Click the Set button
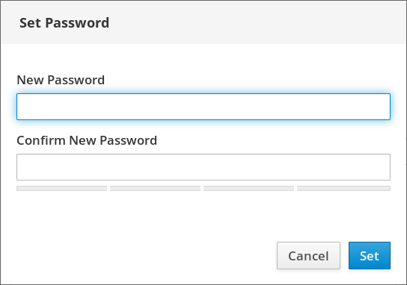Viewport: 407px width, 285px height. (370, 255)
